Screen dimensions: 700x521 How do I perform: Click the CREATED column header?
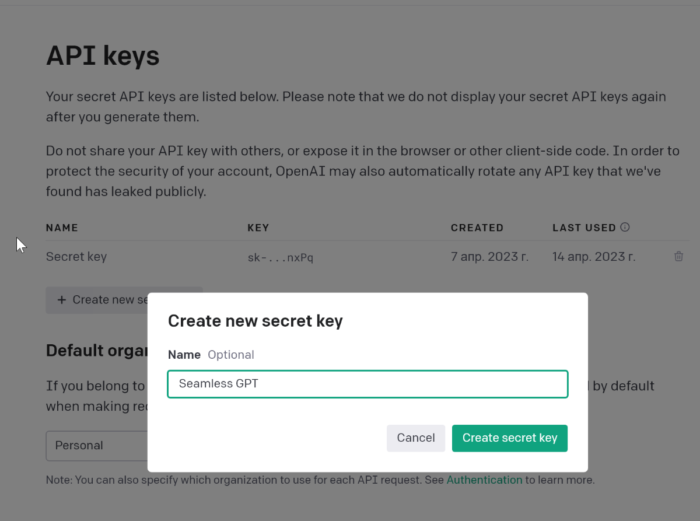[477, 228]
